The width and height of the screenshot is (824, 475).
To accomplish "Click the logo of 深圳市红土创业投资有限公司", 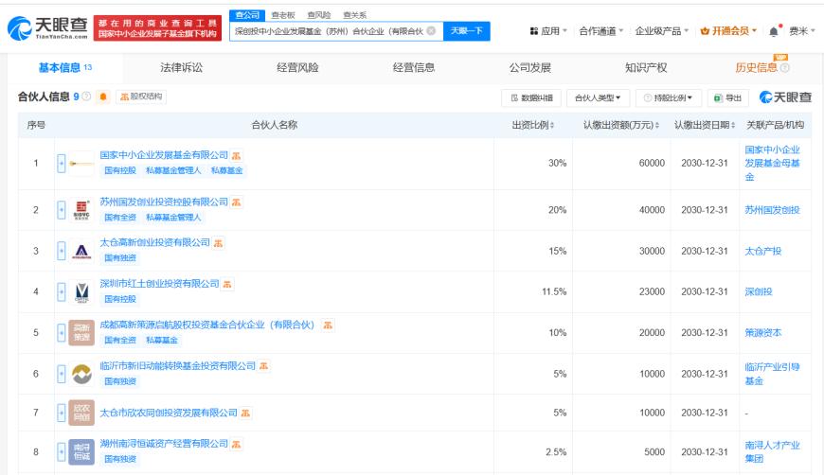I will tap(81, 291).
